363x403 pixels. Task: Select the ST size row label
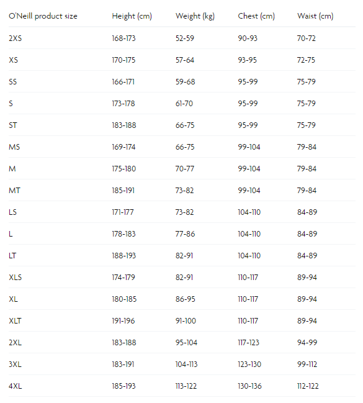pyautogui.click(x=13, y=125)
